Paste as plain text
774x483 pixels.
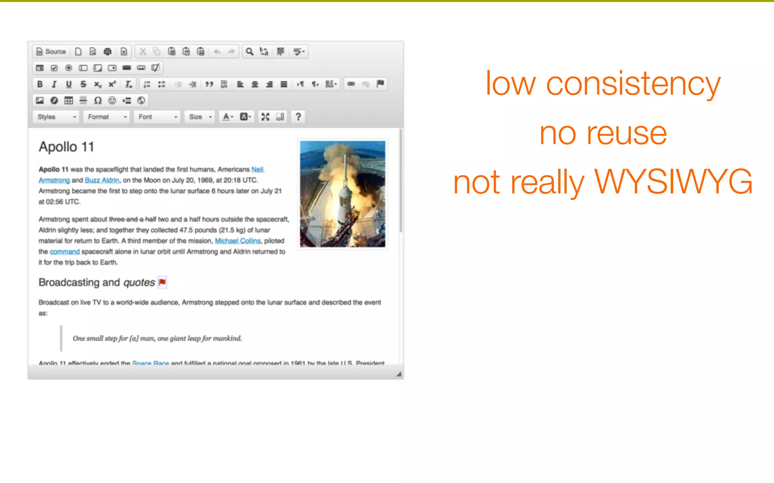coord(186,51)
